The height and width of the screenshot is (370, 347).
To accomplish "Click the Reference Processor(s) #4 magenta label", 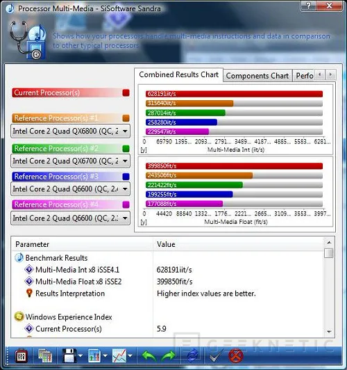I will [56, 204].
